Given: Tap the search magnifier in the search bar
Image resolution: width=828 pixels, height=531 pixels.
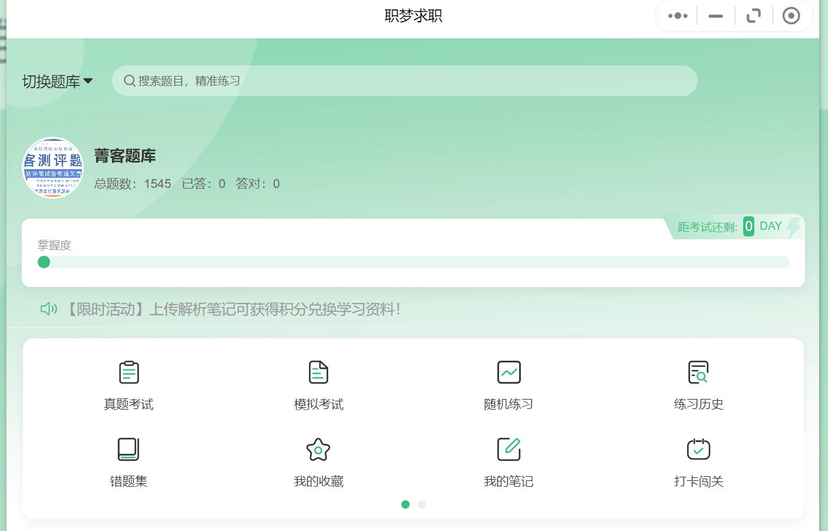Looking at the screenshot, I should click(x=130, y=81).
